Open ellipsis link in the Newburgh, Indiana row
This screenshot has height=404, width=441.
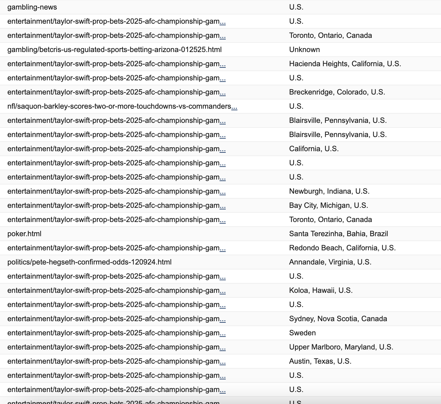223,192
